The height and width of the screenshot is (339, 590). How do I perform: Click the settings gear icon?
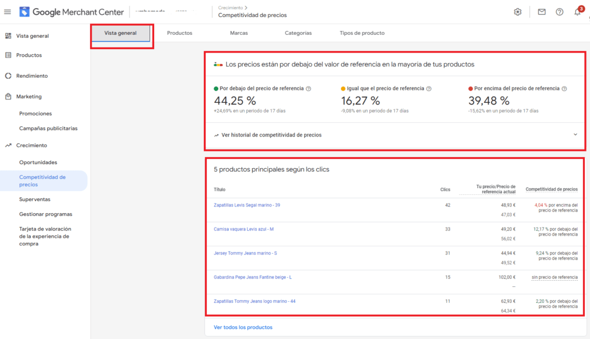518,12
